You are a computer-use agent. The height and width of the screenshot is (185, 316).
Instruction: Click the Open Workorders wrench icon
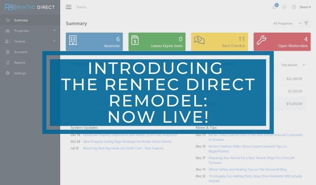coord(261,40)
